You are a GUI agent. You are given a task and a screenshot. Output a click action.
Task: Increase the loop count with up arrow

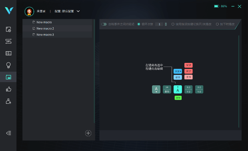pyautogui.click(x=166, y=23)
